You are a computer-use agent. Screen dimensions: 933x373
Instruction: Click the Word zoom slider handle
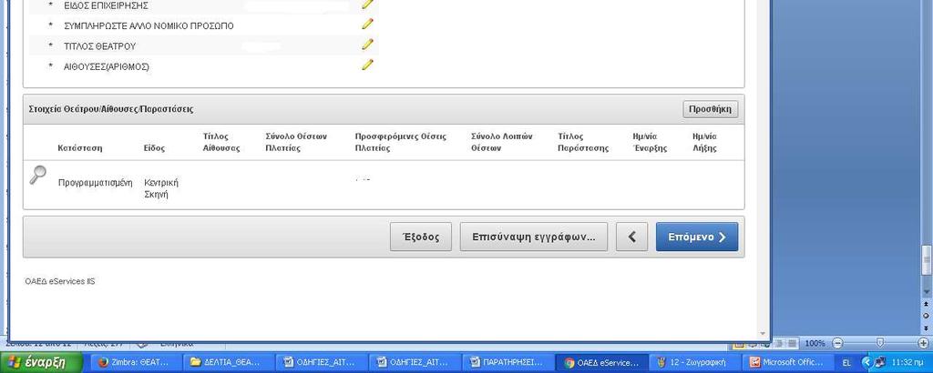tap(880, 343)
